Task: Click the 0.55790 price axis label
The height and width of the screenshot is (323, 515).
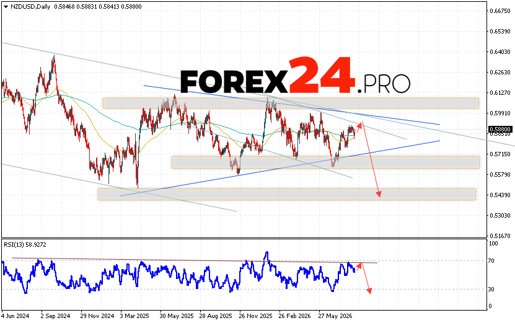Action: [x=500, y=174]
